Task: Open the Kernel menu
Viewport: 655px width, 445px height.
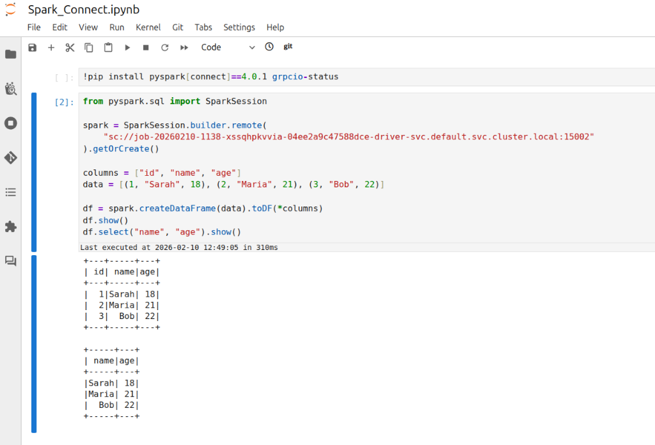Action: [x=148, y=27]
